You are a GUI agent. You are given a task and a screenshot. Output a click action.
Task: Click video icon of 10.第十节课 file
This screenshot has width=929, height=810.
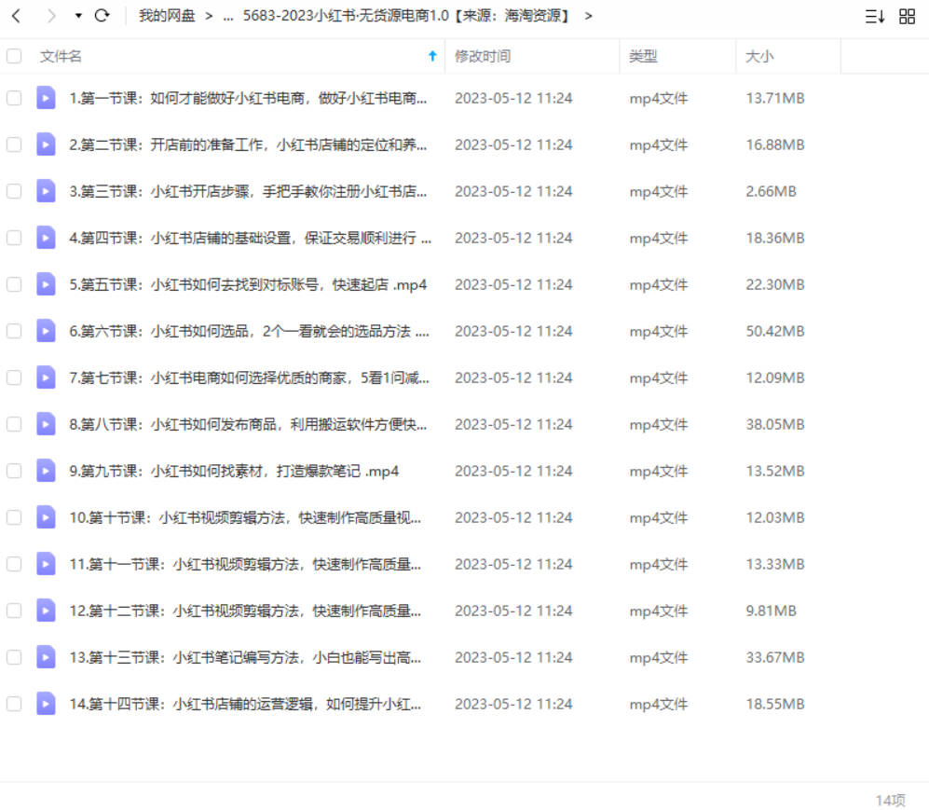click(x=46, y=517)
